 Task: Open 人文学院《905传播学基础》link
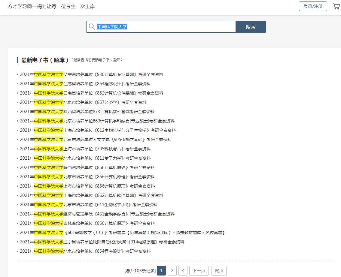click(96, 140)
